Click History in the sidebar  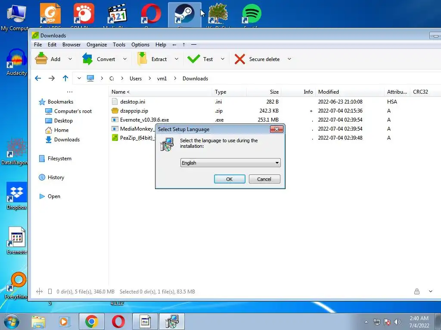52,177
